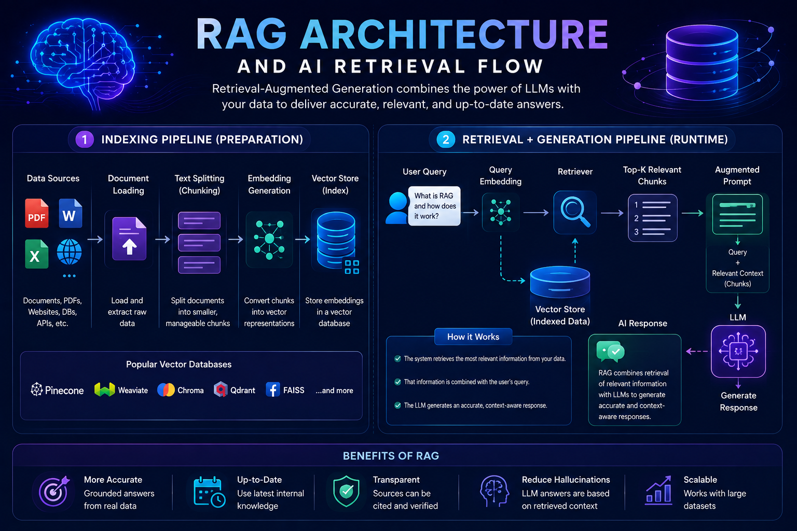This screenshot has height=531, width=797.
Task: Click 'Sources can be cited and verified'
Action: tap(405, 499)
